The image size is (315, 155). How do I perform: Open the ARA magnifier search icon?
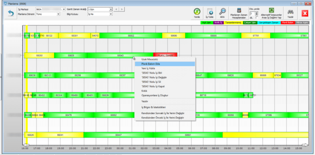pos(222,13)
